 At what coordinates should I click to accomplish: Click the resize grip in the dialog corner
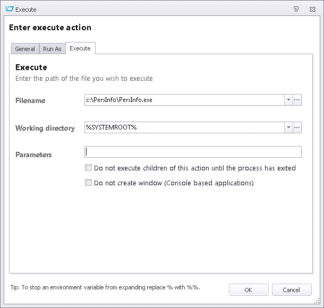coord(317,301)
